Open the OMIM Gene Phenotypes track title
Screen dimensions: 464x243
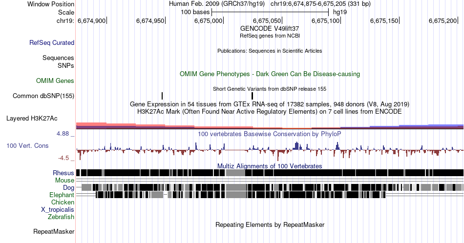[270, 74]
